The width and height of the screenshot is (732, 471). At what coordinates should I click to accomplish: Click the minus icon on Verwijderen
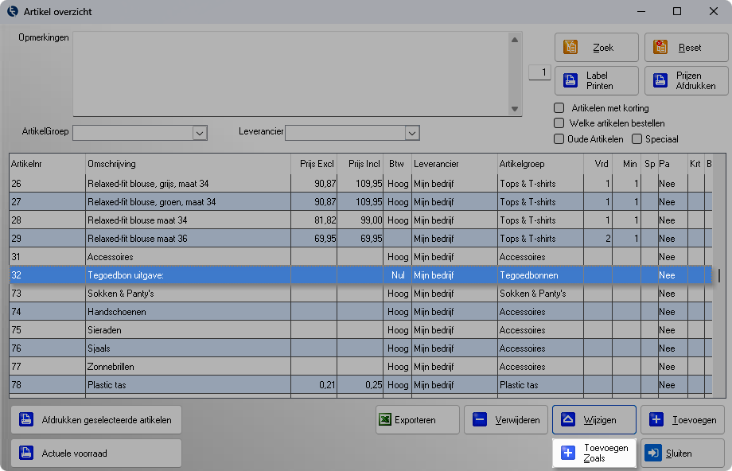point(480,419)
